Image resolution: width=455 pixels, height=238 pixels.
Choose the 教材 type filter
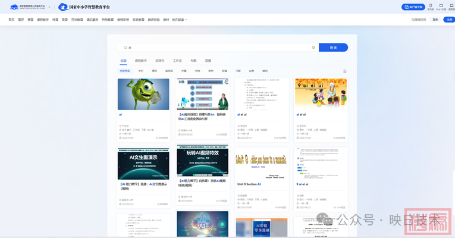(211, 71)
